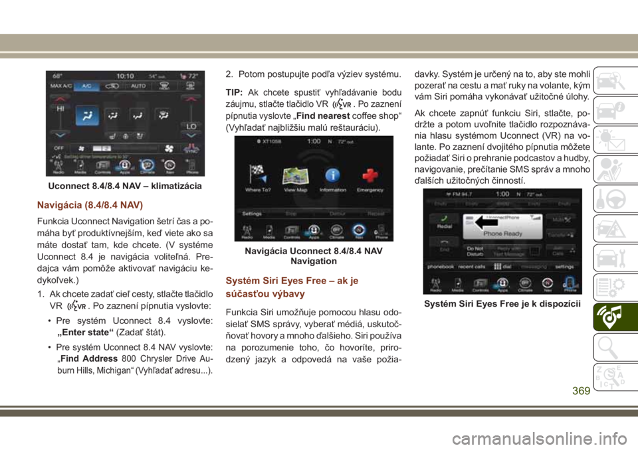Screen dimensions: 638x450
Task: Tap Join Calls on the phone screen
Action: coord(562,251)
